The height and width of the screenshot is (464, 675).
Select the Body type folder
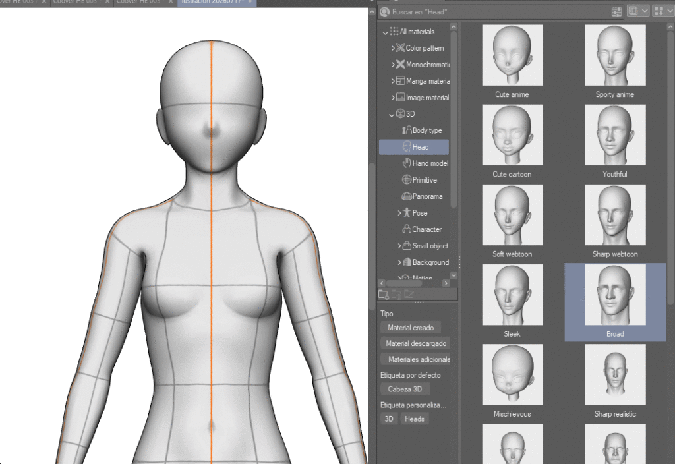coord(422,130)
